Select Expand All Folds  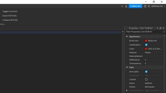coord(10,16)
